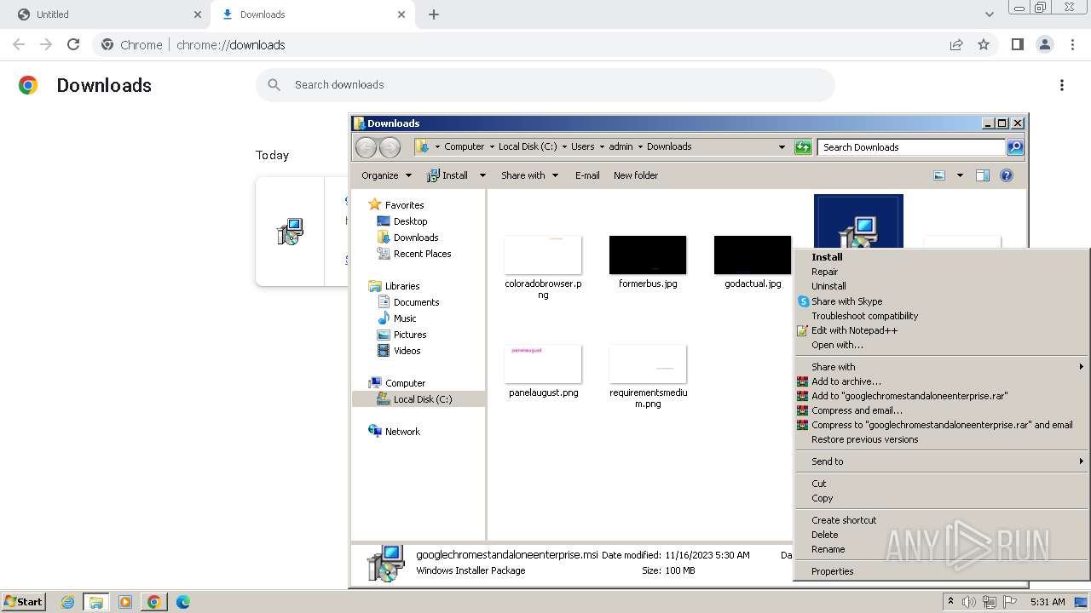Image resolution: width=1091 pixels, height=613 pixels.
Task: Open Chrome three-dot main menu
Action: pos(1072,44)
